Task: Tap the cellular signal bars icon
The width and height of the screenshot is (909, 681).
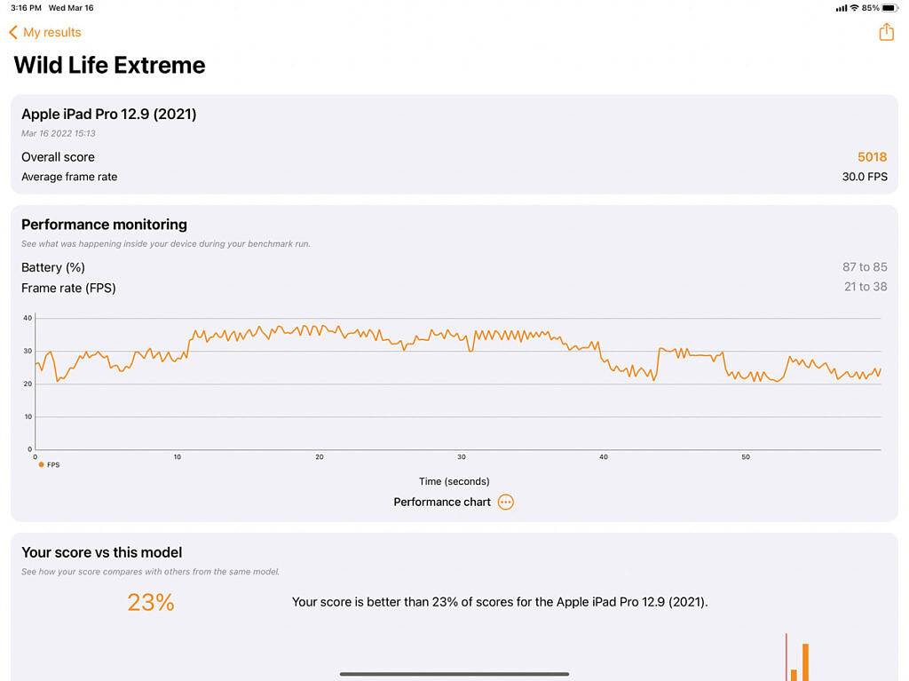Action: [841, 8]
